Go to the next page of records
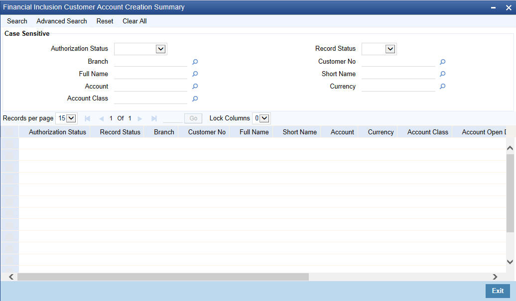 140,118
